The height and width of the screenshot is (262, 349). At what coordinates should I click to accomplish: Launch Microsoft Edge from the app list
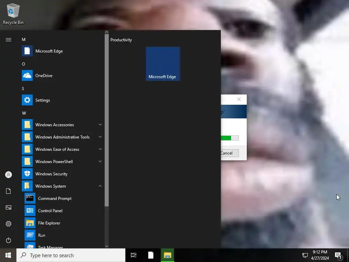[62, 51]
